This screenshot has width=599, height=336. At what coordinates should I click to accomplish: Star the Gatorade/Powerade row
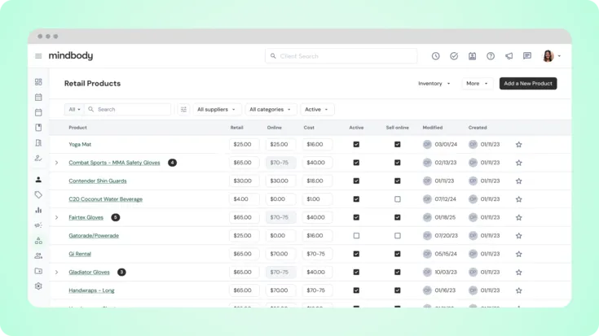point(518,236)
